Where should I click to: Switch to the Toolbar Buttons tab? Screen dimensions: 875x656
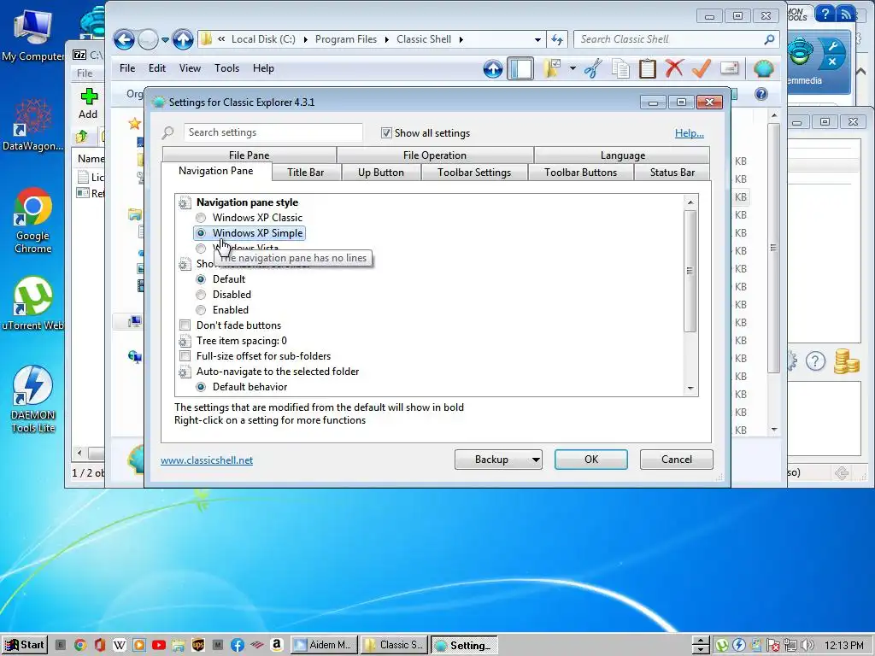click(581, 173)
